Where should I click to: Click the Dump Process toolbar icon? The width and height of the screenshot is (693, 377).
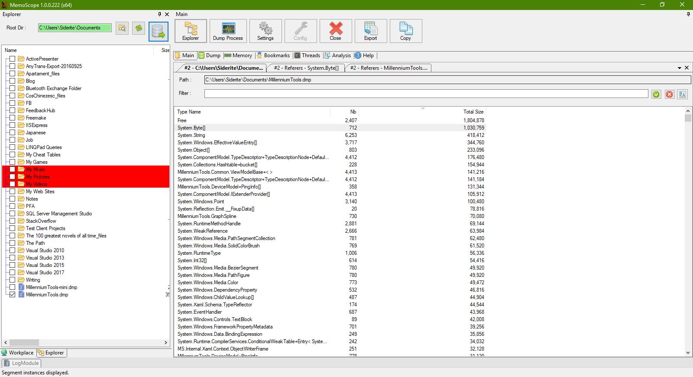click(228, 31)
